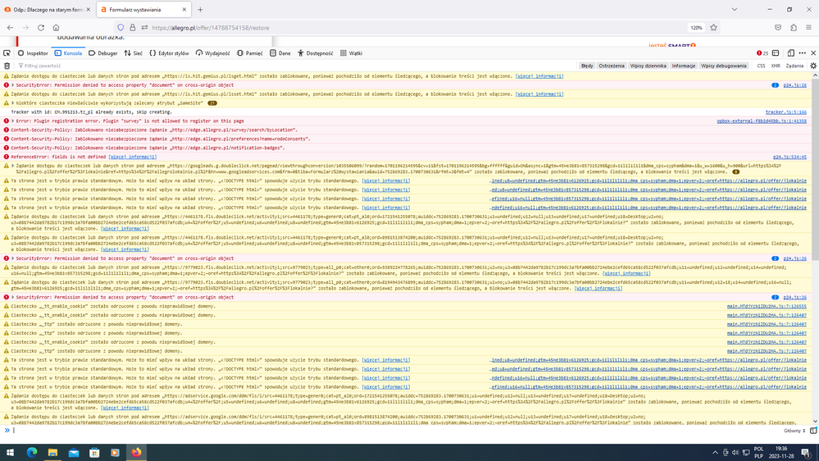The image size is (819, 461).
Task: Toggle the Błędy (errors) filter
Action: click(587, 65)
